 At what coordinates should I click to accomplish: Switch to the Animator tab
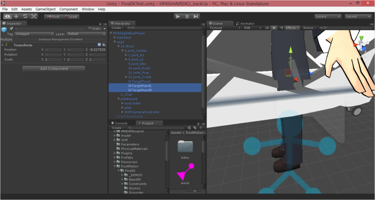245,23
